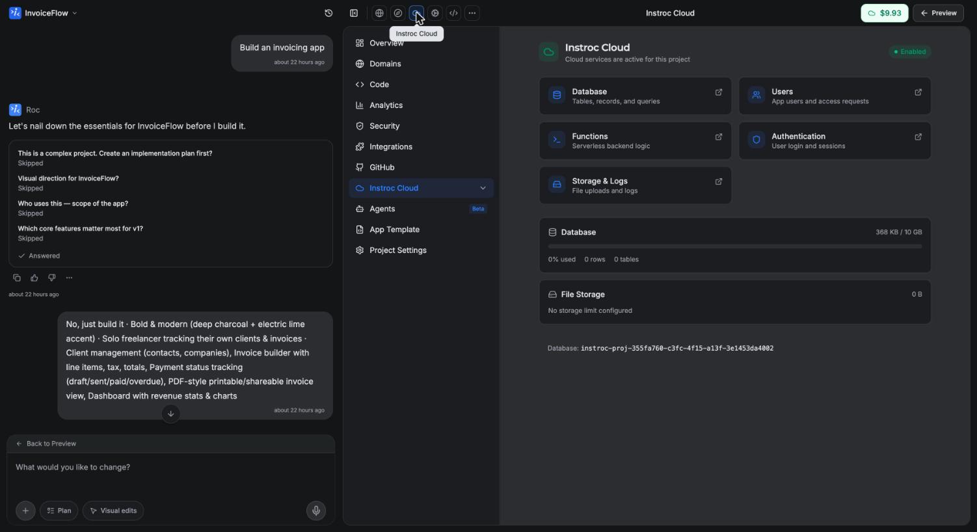Select the Instroc Cloud toolbar icon

[x=416, y=13]
